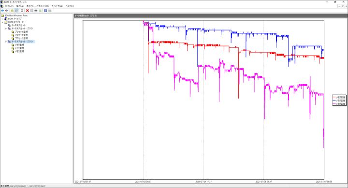Select the first メモリ監視 tree item

click(x=19, y=45)
